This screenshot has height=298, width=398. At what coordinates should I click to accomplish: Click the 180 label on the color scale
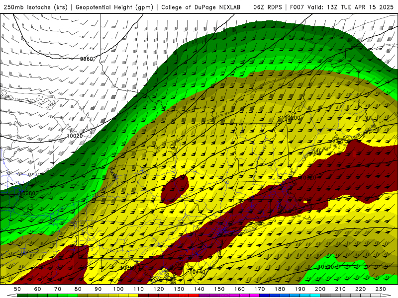tap(280, 289)
